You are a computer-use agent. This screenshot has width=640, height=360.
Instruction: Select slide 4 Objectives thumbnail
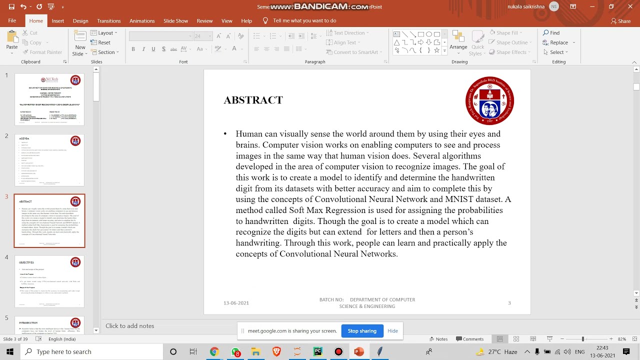pos(49,281)
